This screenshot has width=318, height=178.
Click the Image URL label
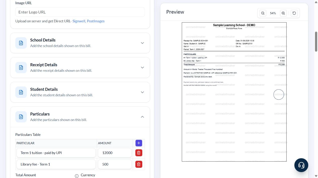tap(24, 3)
